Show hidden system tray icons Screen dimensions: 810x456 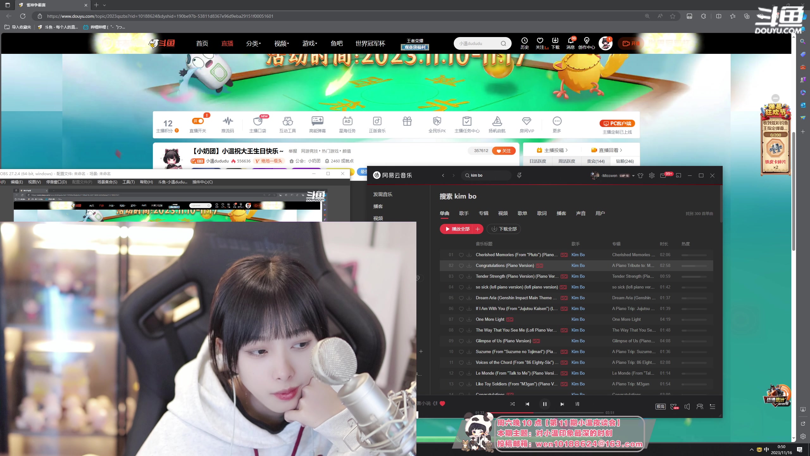click(x=751, y=450)
